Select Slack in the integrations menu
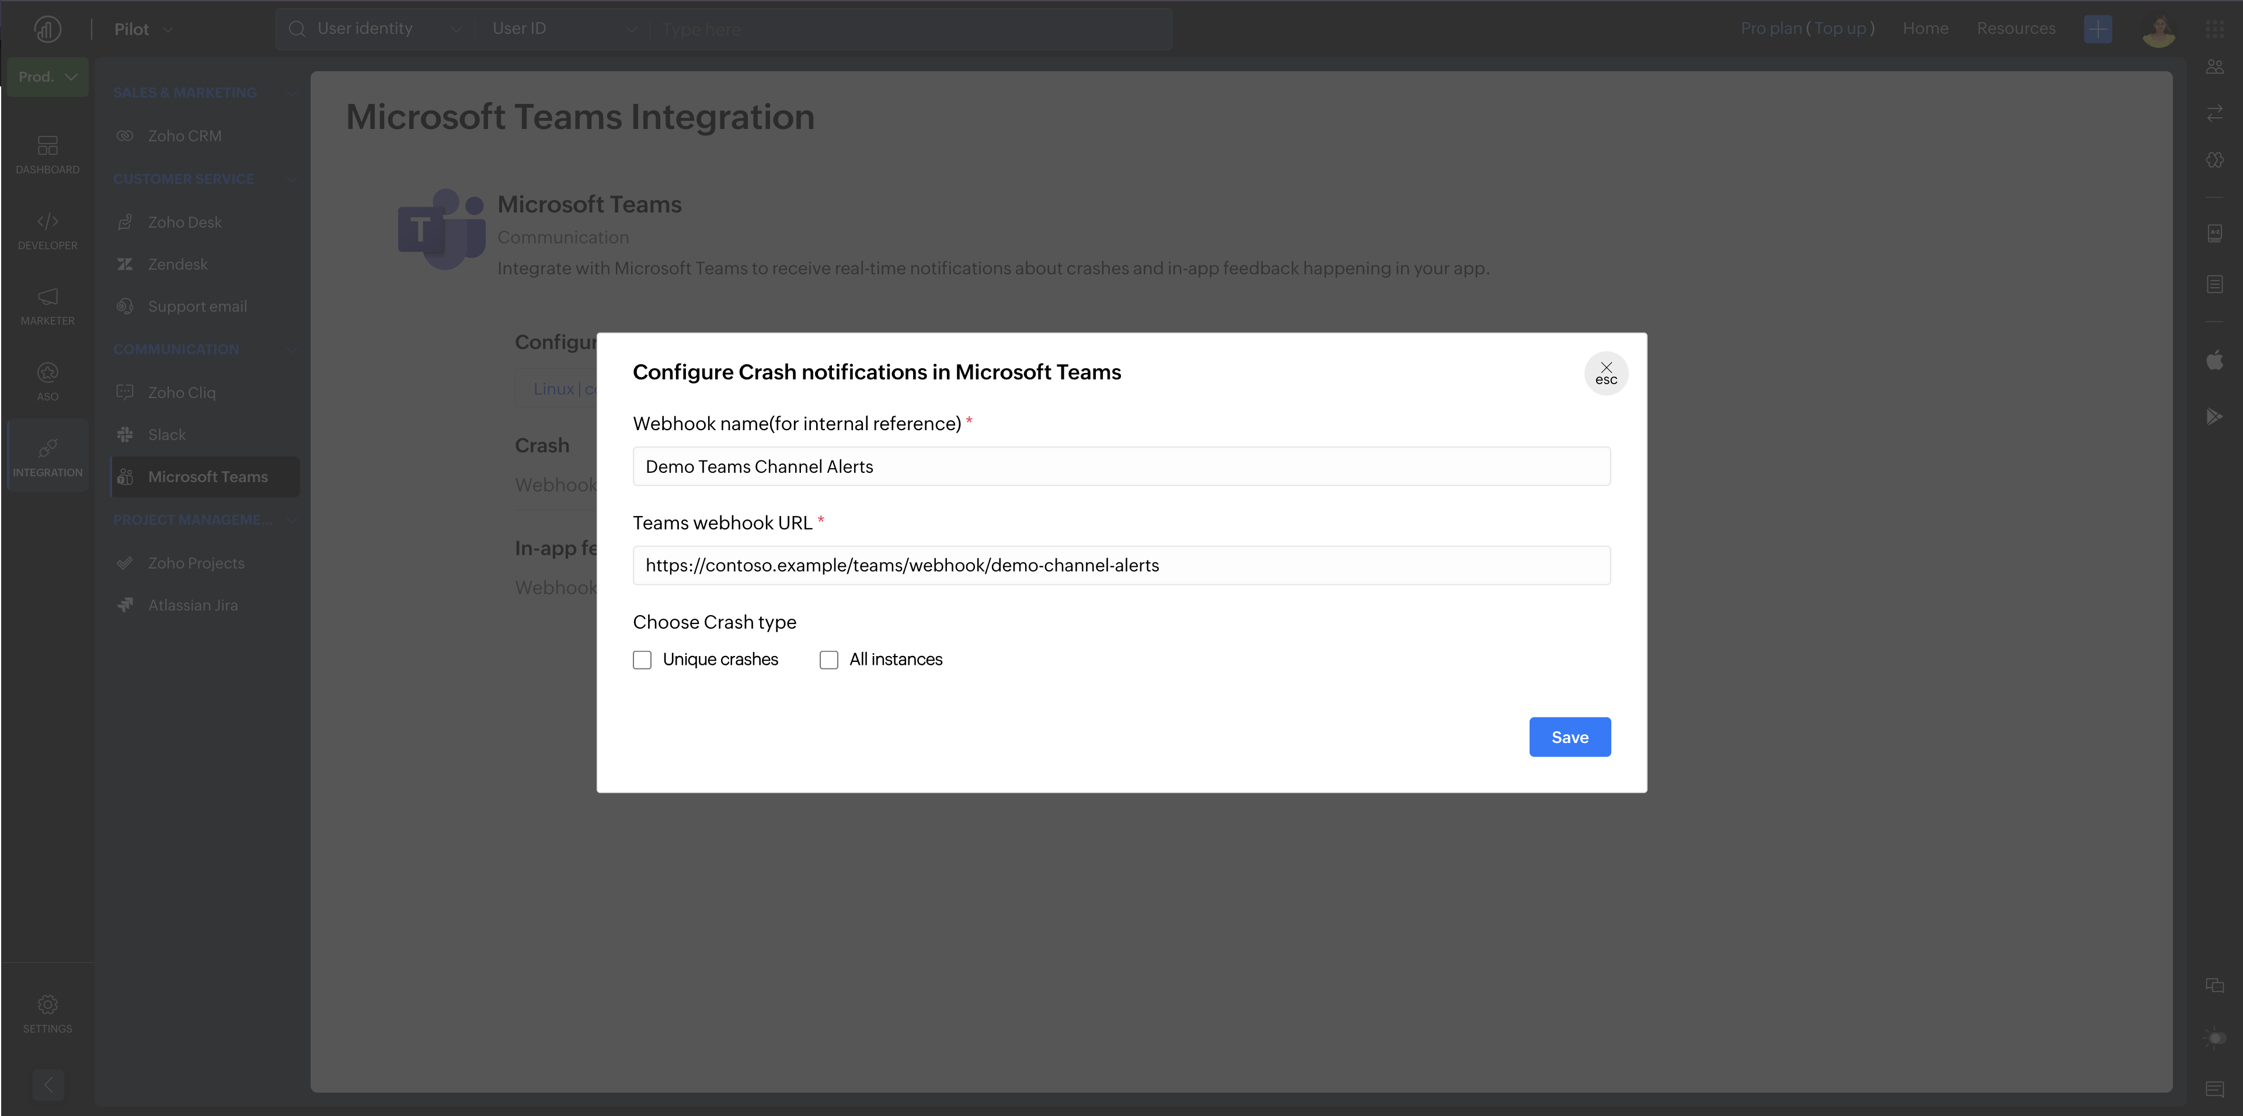This screenshot has height=1116, width=2243. pyautogui.click(x=166, y=434)
